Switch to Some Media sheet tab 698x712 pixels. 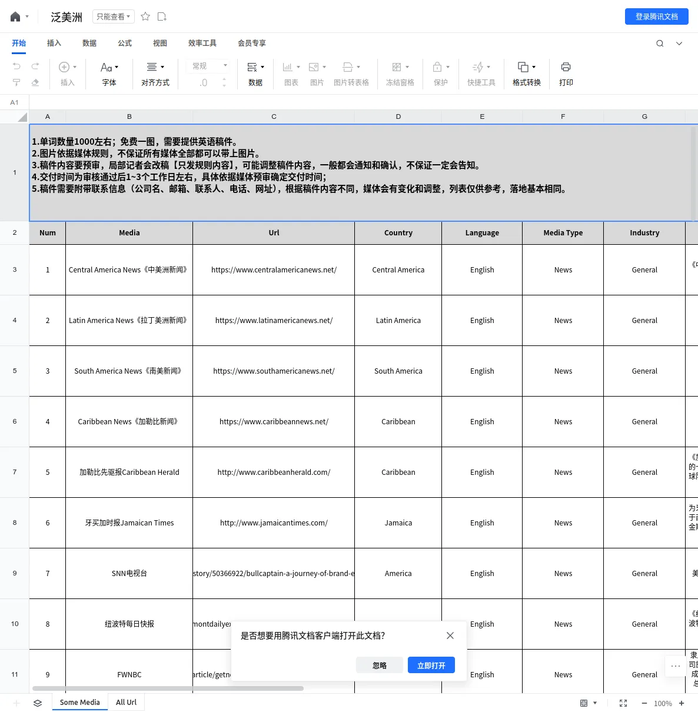[80, 702]
